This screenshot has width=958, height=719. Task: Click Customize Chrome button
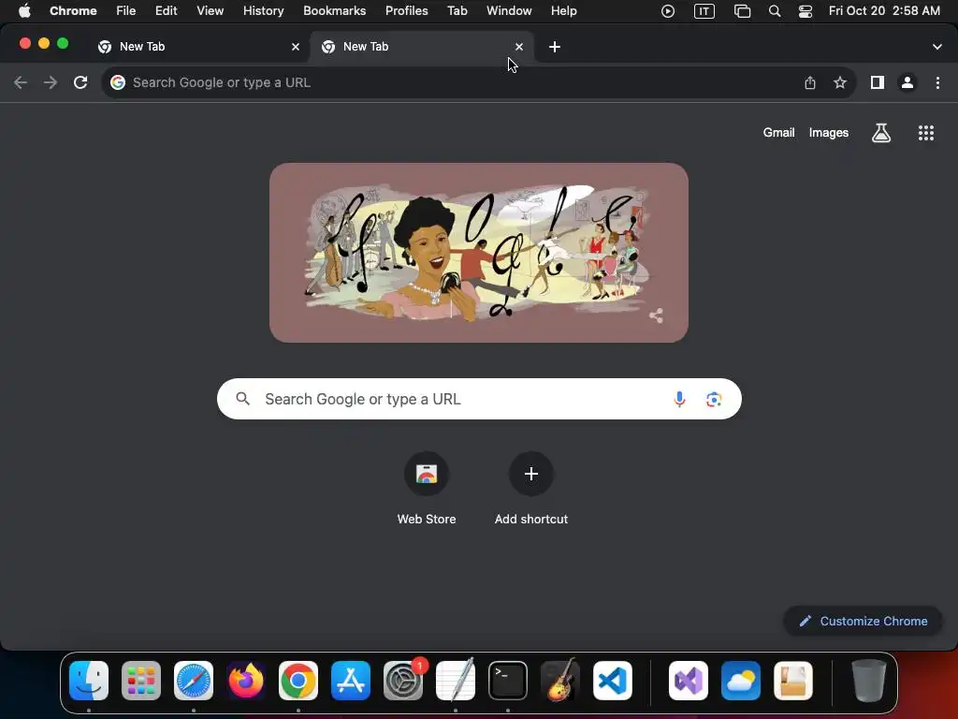tap(863, 622)
